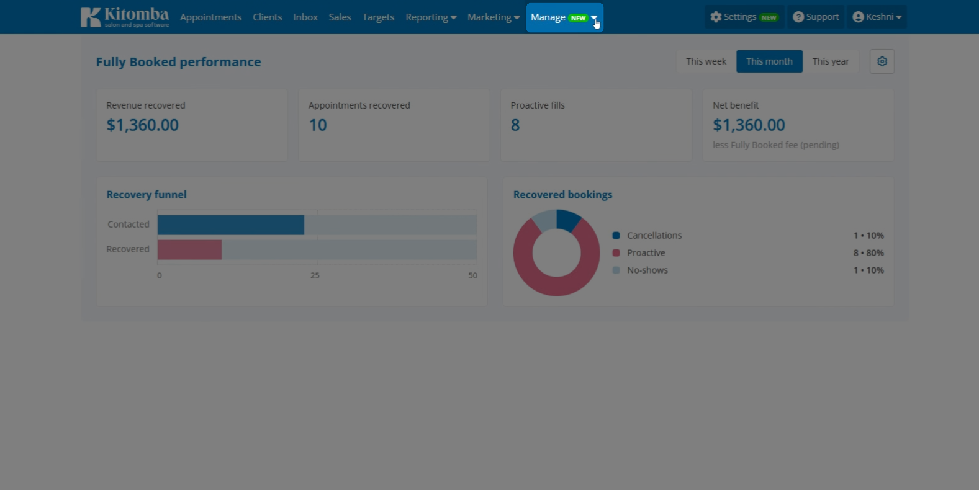
Task: Open the Reporting dropdown menu
Action: (x=431, y=17)
